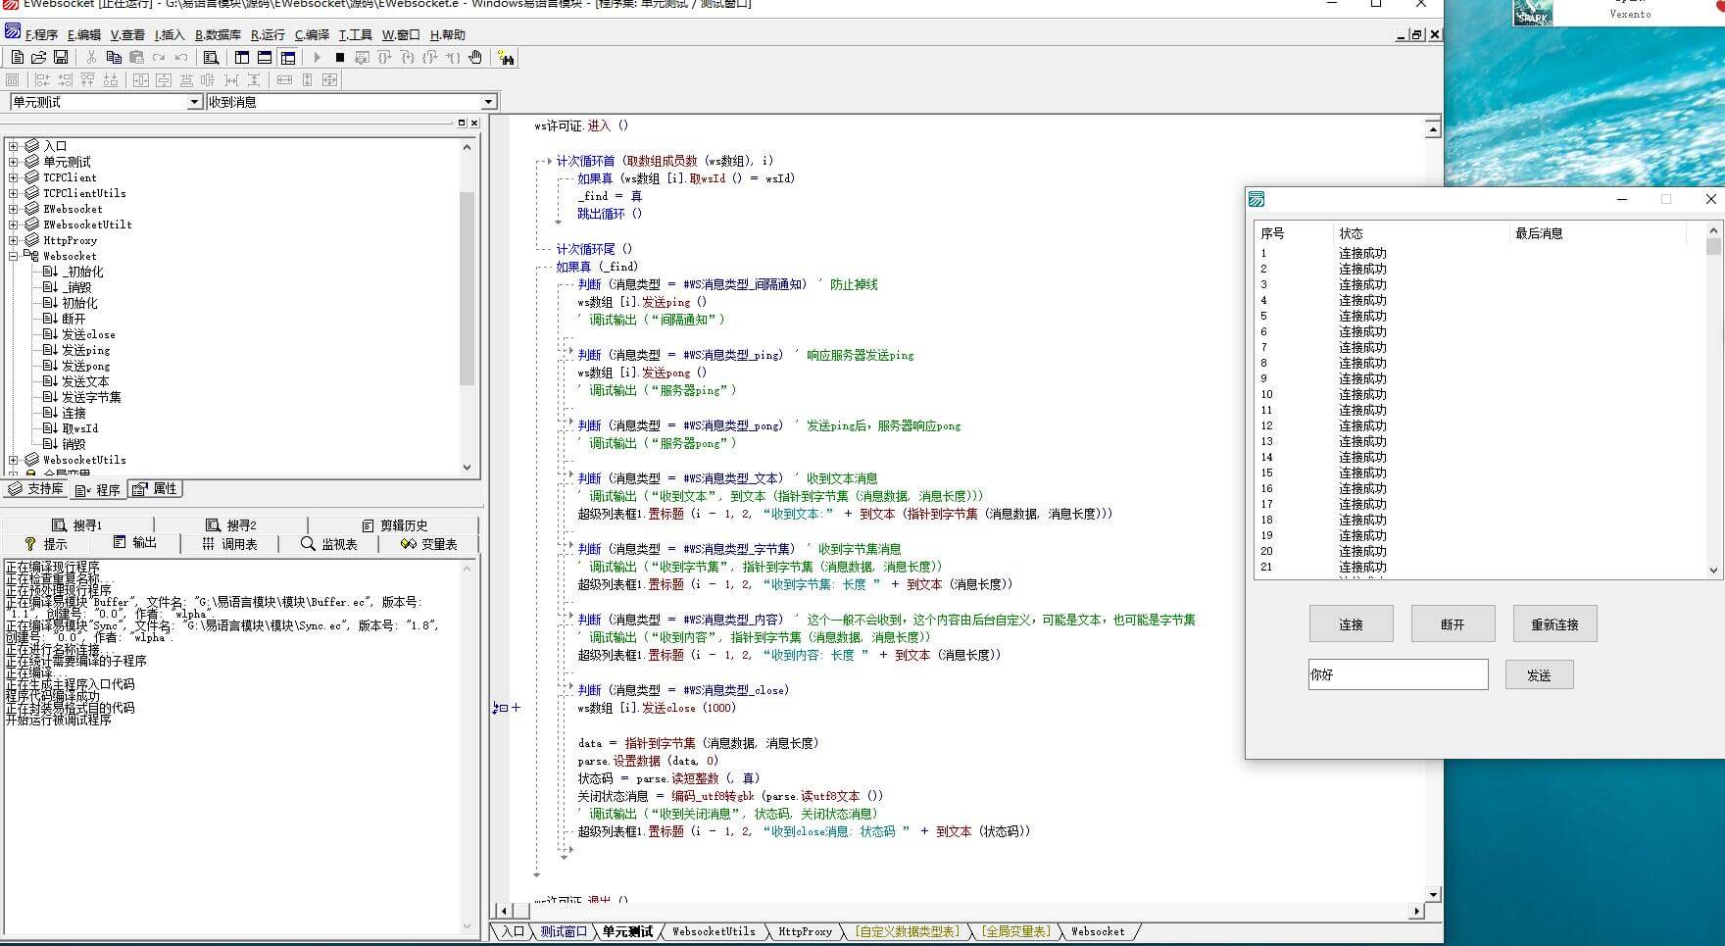The width and height of the screenshot is (1725, 946).
Task: Click the 你好 message input field
Action: tap(1398, 674)
